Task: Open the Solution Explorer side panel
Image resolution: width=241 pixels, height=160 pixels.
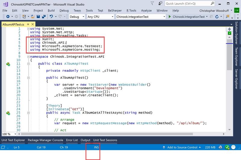Action: (x=236, y=33)
